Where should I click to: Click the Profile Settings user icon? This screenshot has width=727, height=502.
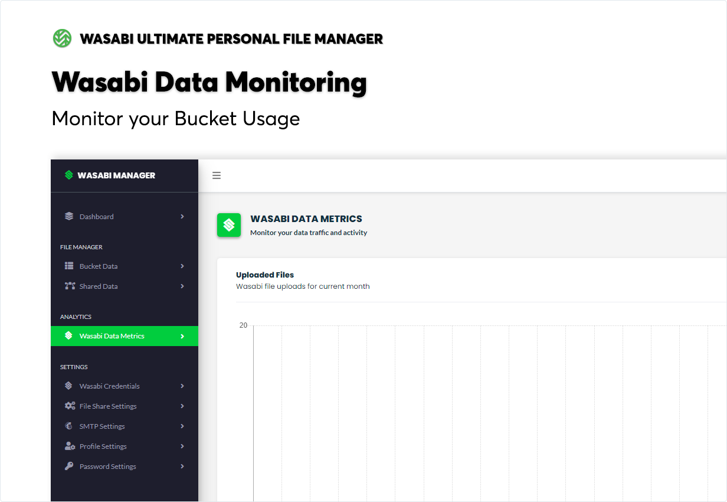(x=69, y=446)
